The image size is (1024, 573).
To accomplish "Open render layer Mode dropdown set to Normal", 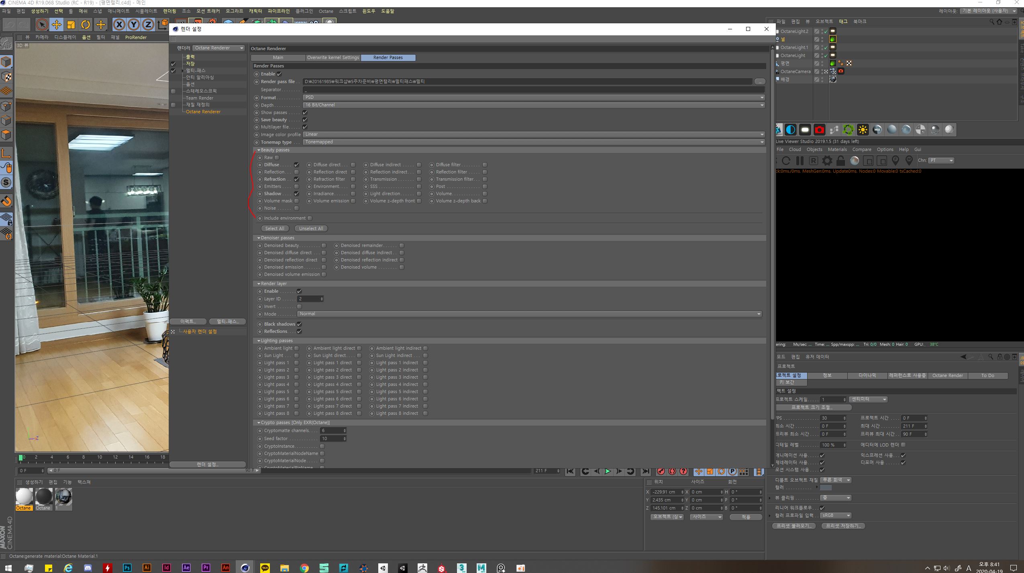I will click(530, 314).
